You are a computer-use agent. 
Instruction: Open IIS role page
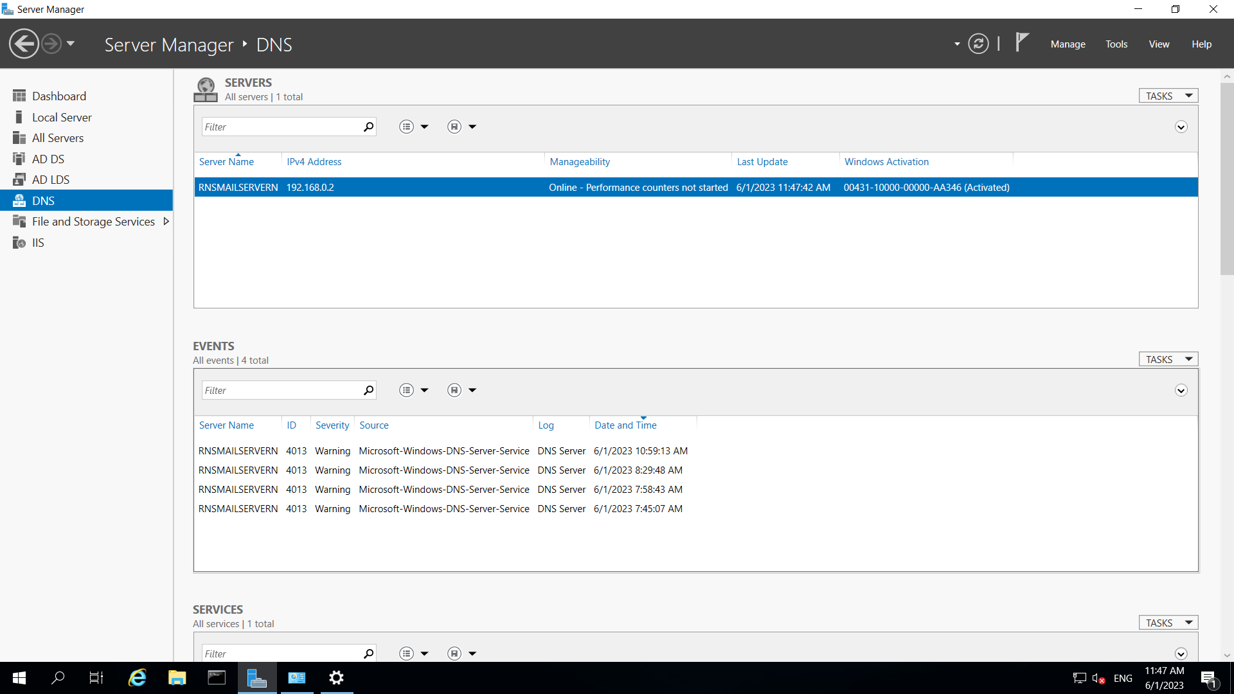click(x=86, y=242)
